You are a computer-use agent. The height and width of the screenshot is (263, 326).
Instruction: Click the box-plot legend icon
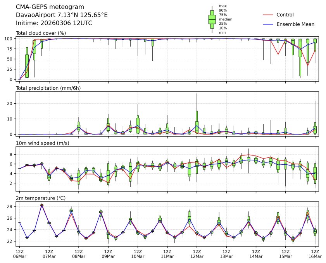click(x=212, y=19)
